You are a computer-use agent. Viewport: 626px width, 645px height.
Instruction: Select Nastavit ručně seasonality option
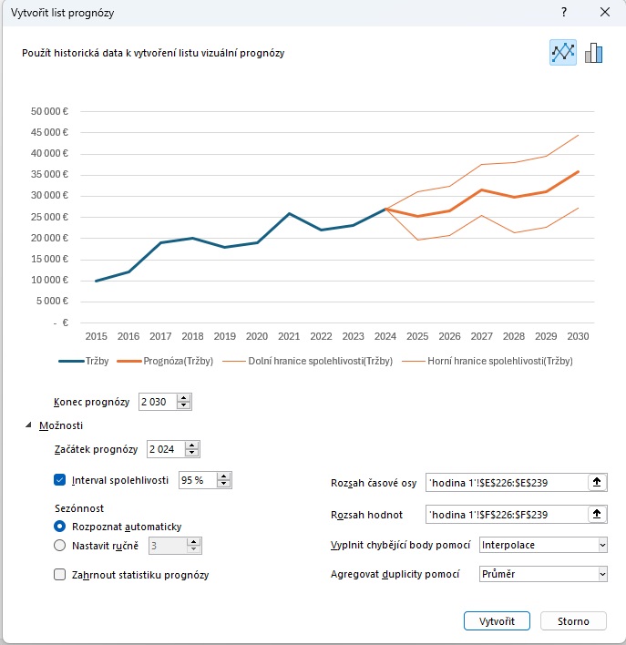click(61, 546)
